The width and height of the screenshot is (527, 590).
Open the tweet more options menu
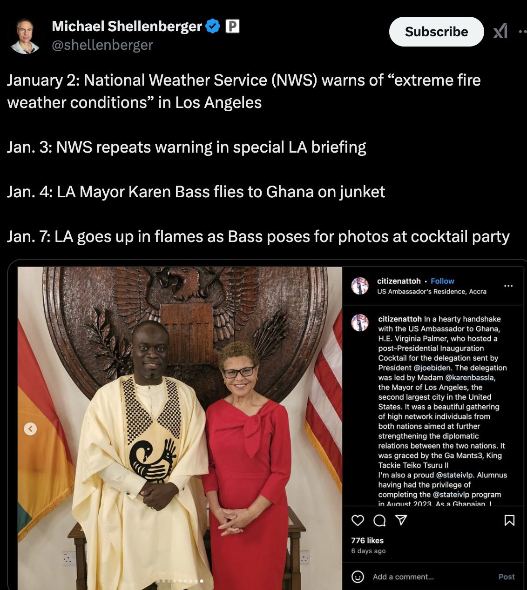[522, 32]
